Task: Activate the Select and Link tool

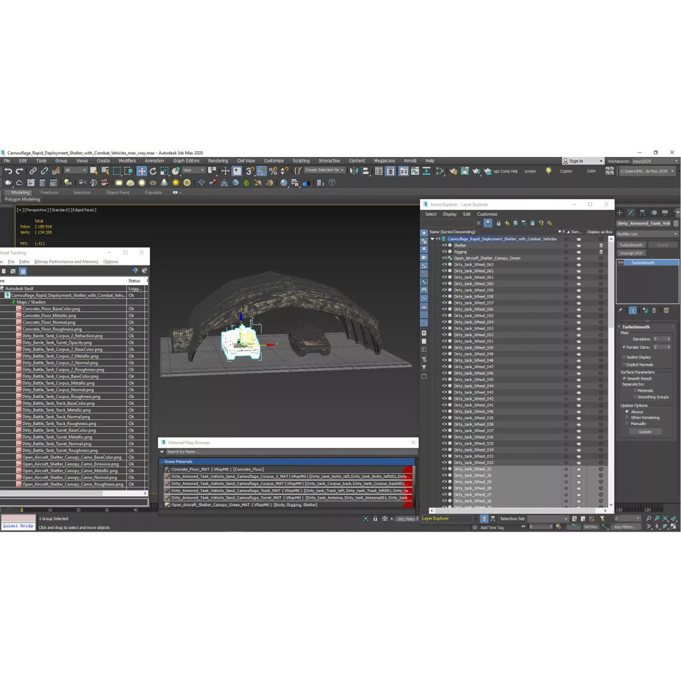Action: [33, 171]
